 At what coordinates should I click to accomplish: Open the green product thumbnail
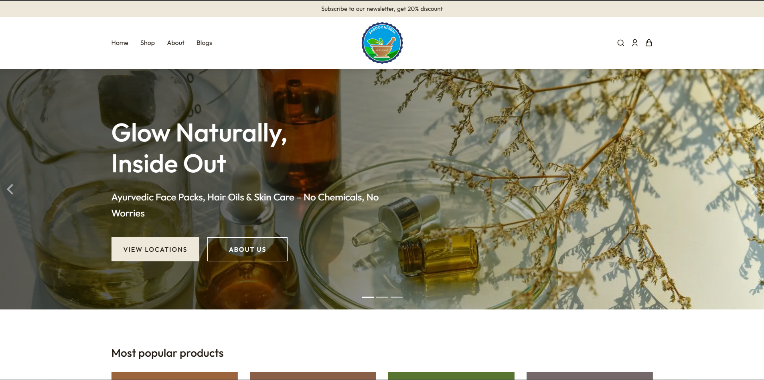pyautogui.click(x=451, y=376)
